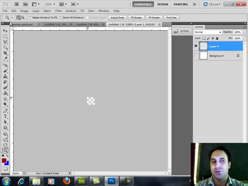Toggle Quick Mask mode icon
Viewport: 248px width, 186px height.
5,169
